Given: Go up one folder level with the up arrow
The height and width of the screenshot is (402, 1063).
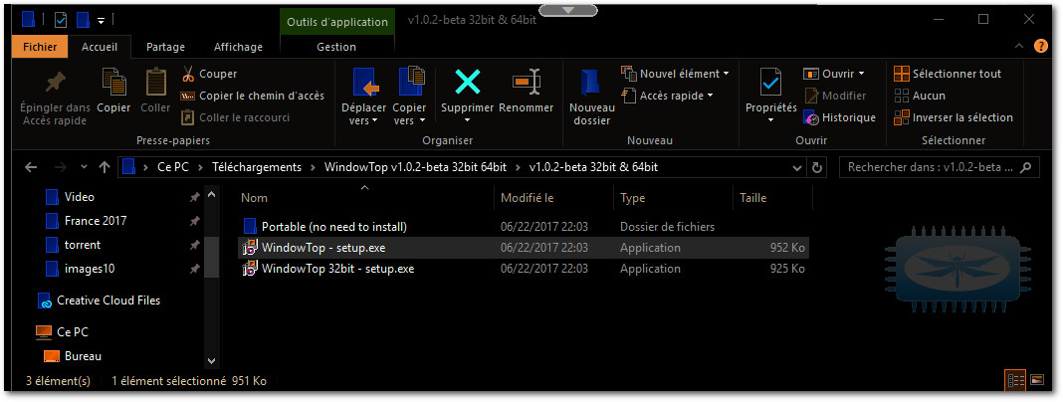Looking at the screenshot, I should tap(105, 167).
